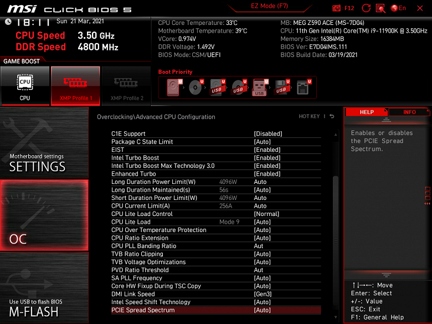
Task: Select the USB hard disk boot device icon
Action: pyautogui.click(x=217, y=88)
